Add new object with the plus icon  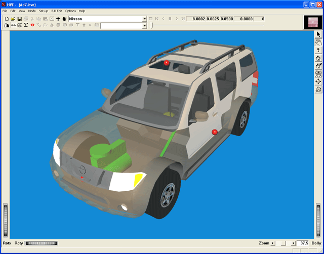point(58,19)
